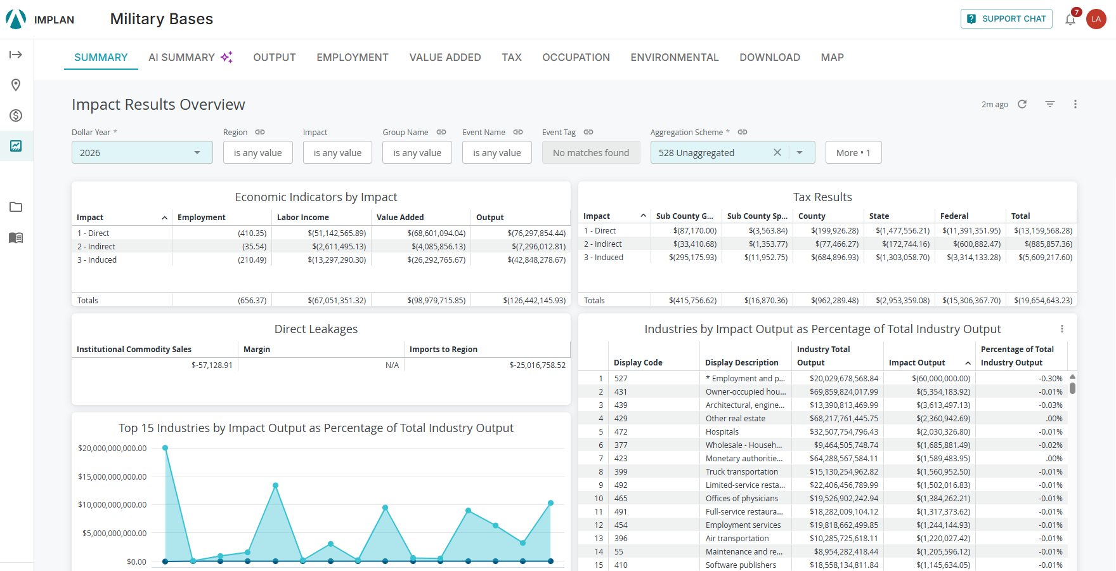Sort by Impact Output column header
Viewport: 1116px width, 571px height.
coord(917,362)
